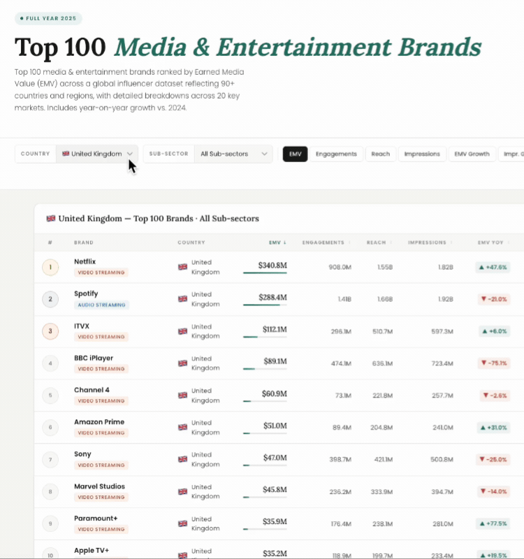Screen dimensions: 524x559
Task: Click ITVX's EMV bar under $112.1M
Action: pos(265,337)
